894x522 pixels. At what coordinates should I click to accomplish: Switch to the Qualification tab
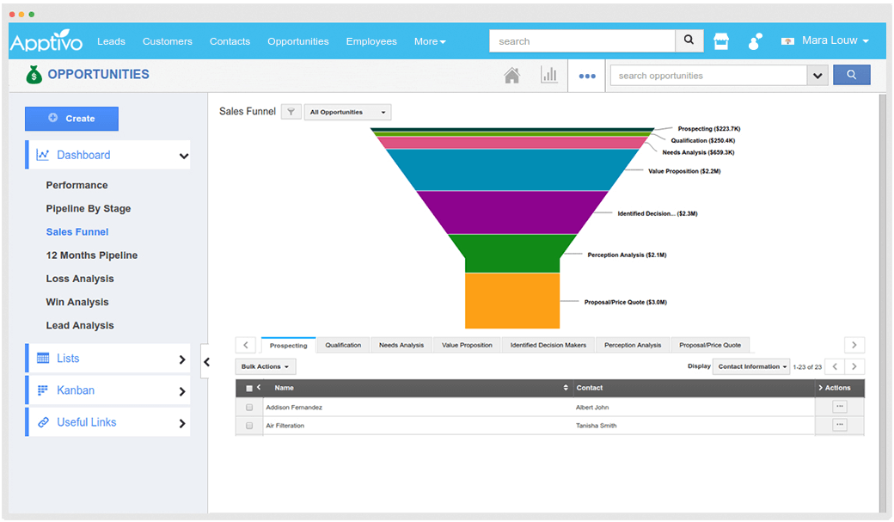[x=343, y=344]
